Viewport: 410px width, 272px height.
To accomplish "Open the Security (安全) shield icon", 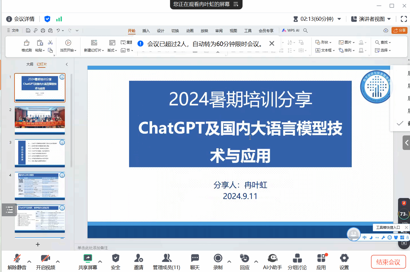I will (115, 258).
